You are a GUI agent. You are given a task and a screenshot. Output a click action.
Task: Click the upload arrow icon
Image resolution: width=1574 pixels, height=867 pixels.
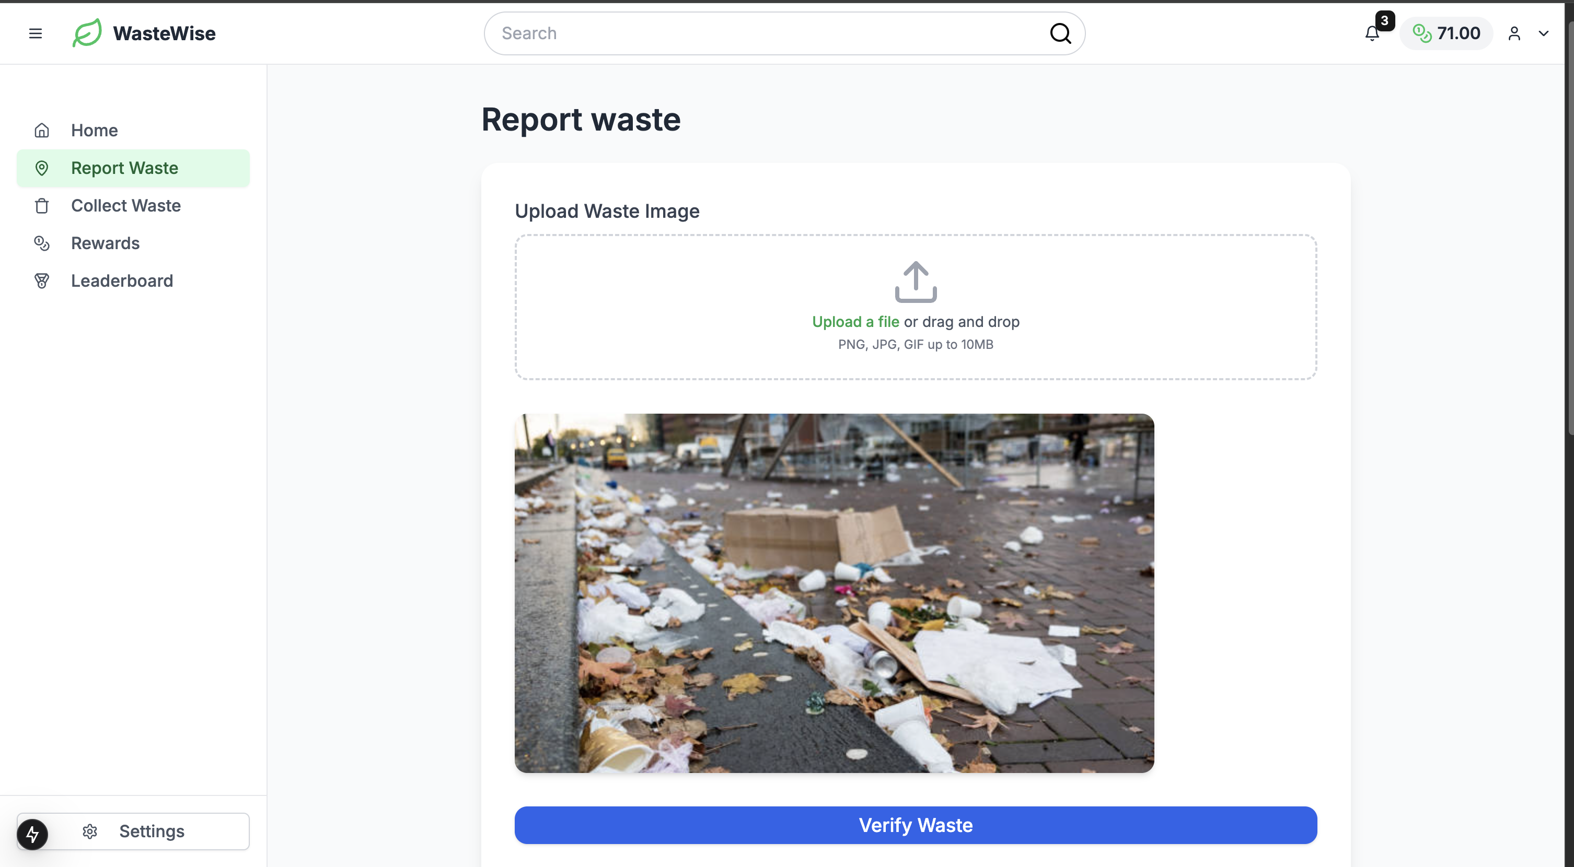point(916,282)
